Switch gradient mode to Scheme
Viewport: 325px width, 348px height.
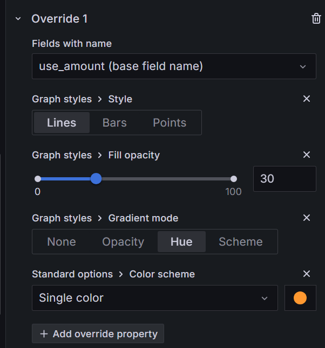point(240,242)
